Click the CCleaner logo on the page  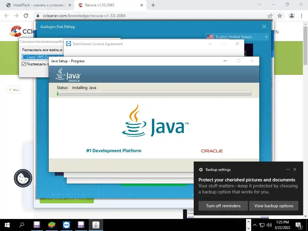22,31
